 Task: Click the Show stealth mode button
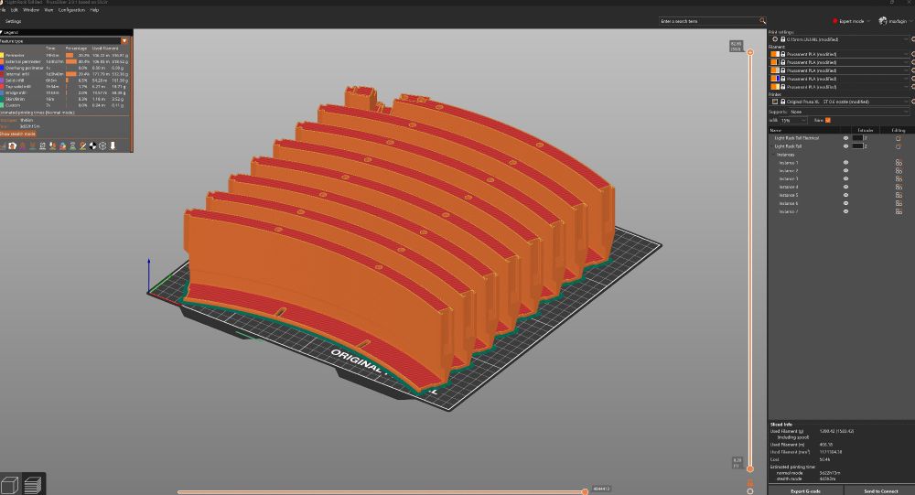(18, 134)
